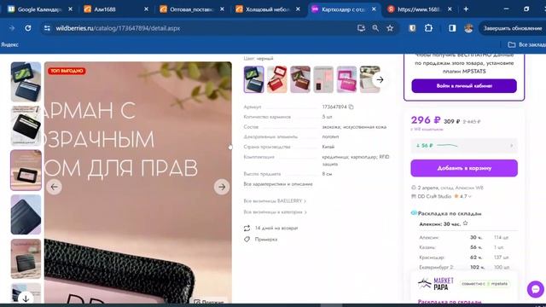546x307 pixels.
Task: Open the shield extension icon
Action: pos(412,28)
